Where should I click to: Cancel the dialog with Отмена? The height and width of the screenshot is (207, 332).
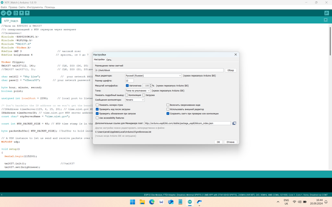230,142
